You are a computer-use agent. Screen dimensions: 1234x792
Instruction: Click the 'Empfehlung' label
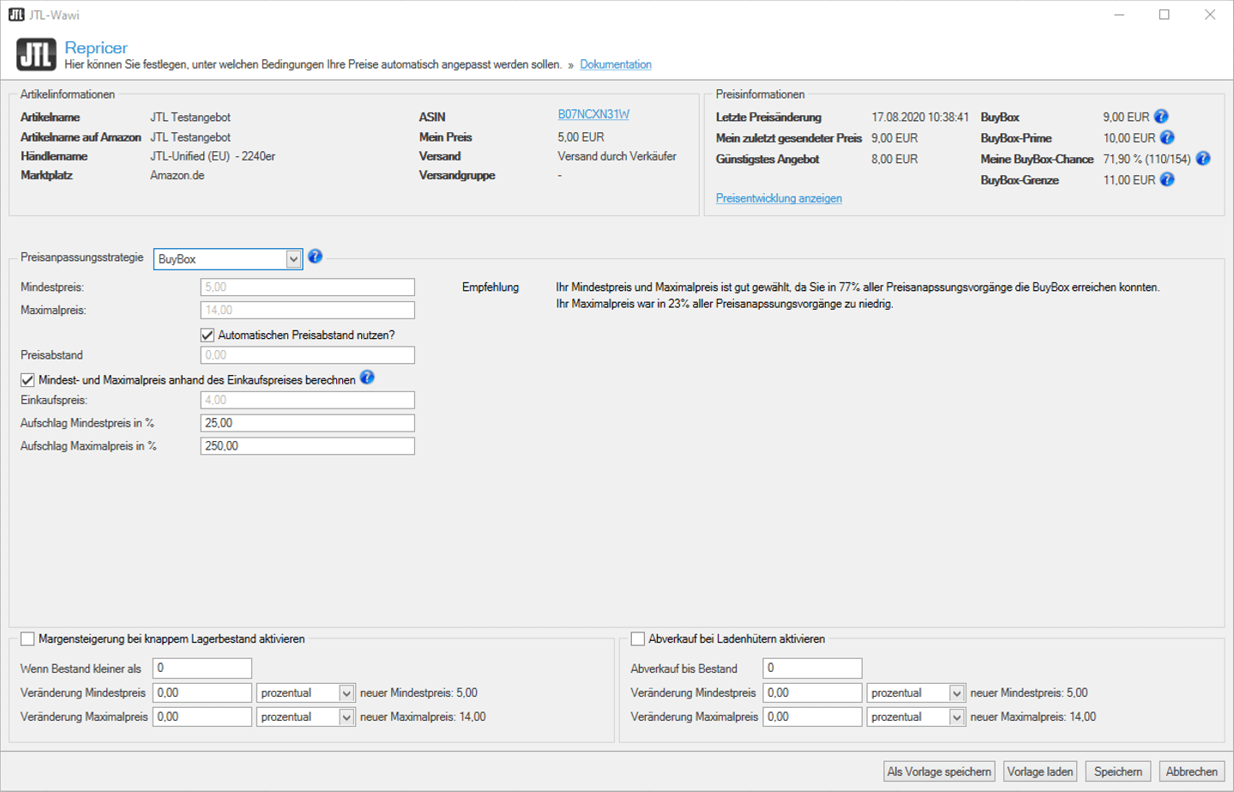click(491, 287)
